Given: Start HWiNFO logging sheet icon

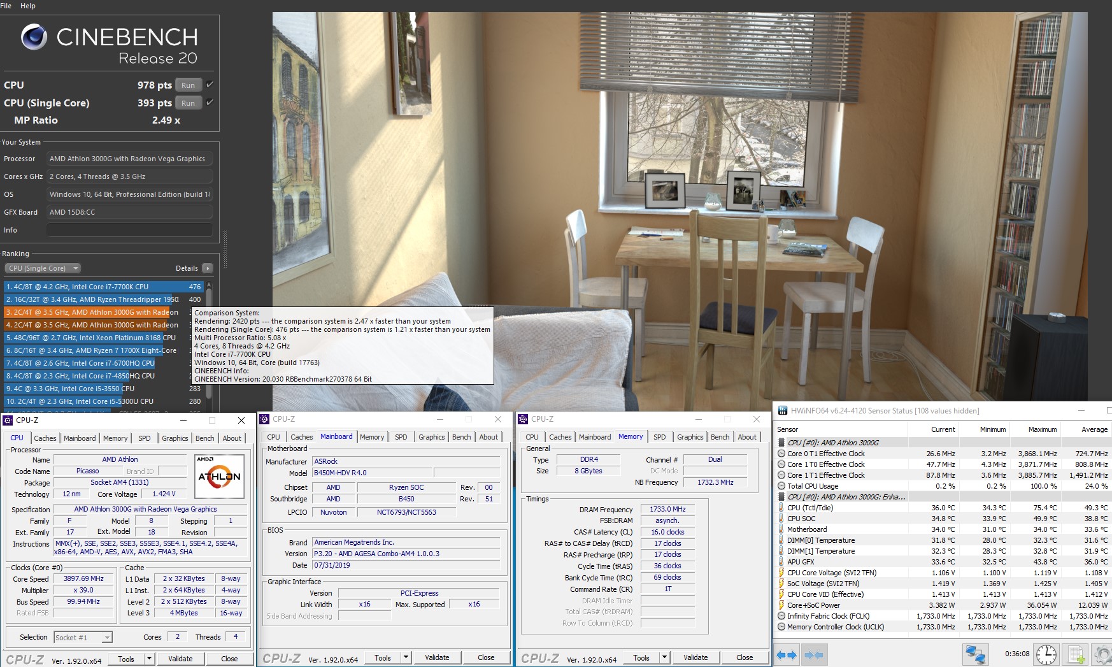Looking at the screenshot, I should click(x=1076, y=654).
